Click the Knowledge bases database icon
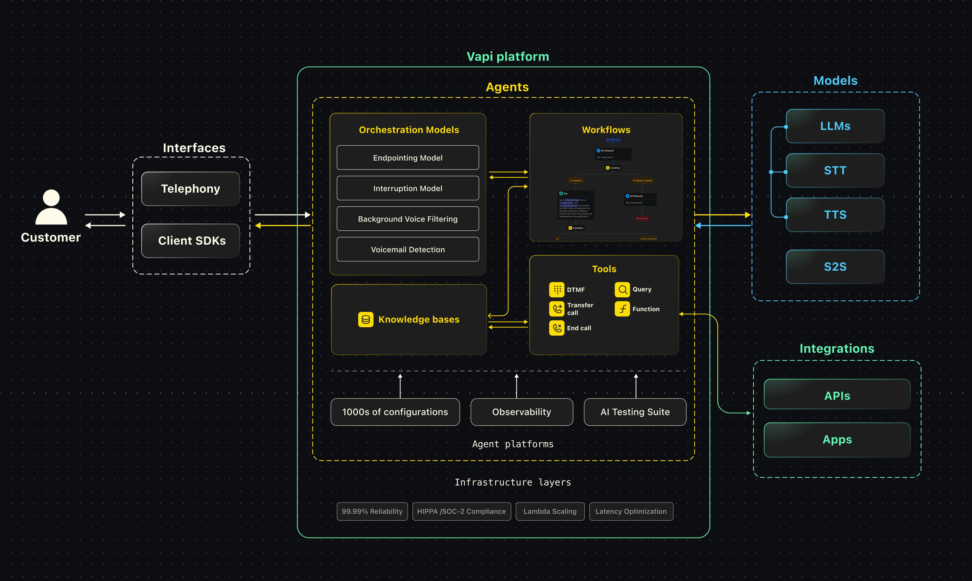This screenshot has width=972, height=581. pos(366,320)
